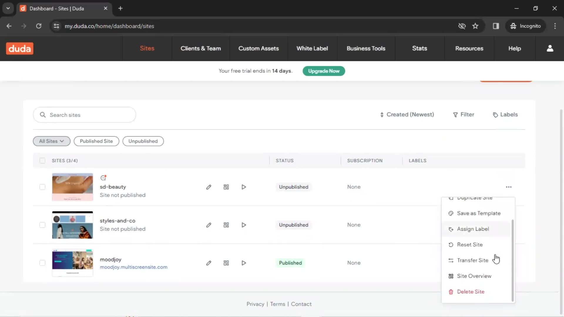Click the search magnifier icon
Viewport: 564px width, 317px height.
coord(43,115)
